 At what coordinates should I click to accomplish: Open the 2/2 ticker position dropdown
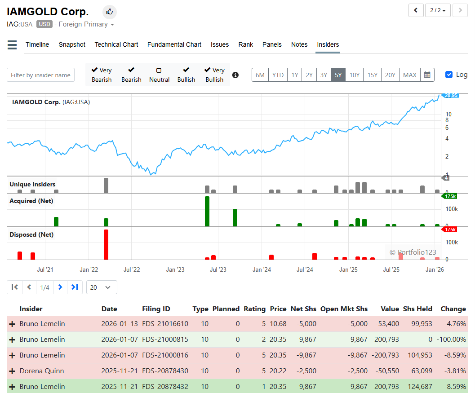(438, 10)
